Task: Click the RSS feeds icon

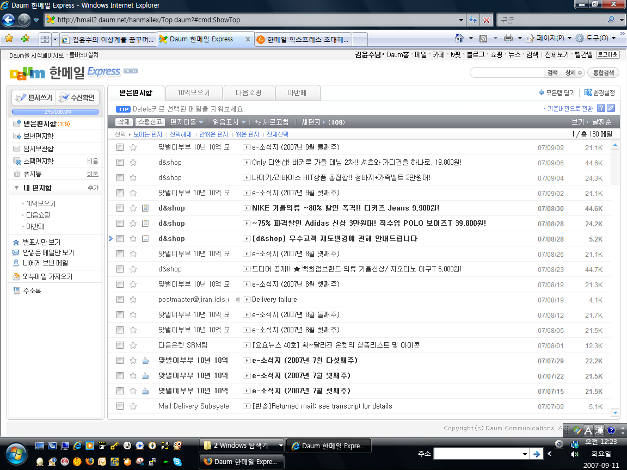Action: pyautogui.click(x=483, y=39)
